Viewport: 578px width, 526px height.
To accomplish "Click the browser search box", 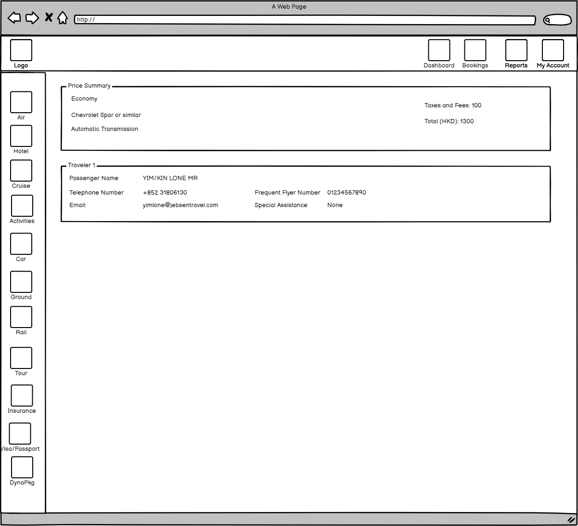I will tap(557, 20).
